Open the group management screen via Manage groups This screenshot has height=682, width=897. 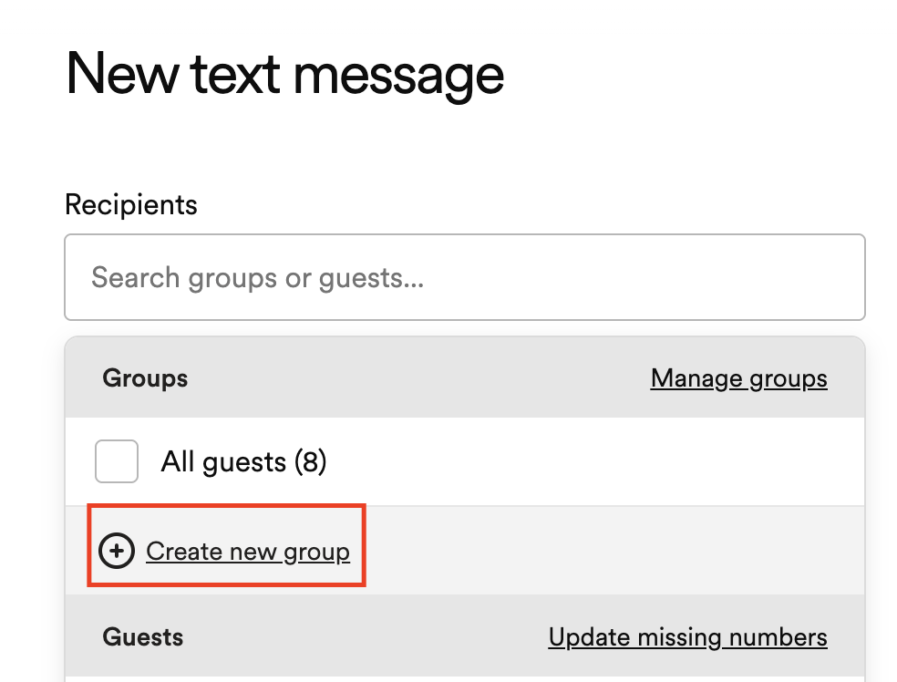(738, 377)
